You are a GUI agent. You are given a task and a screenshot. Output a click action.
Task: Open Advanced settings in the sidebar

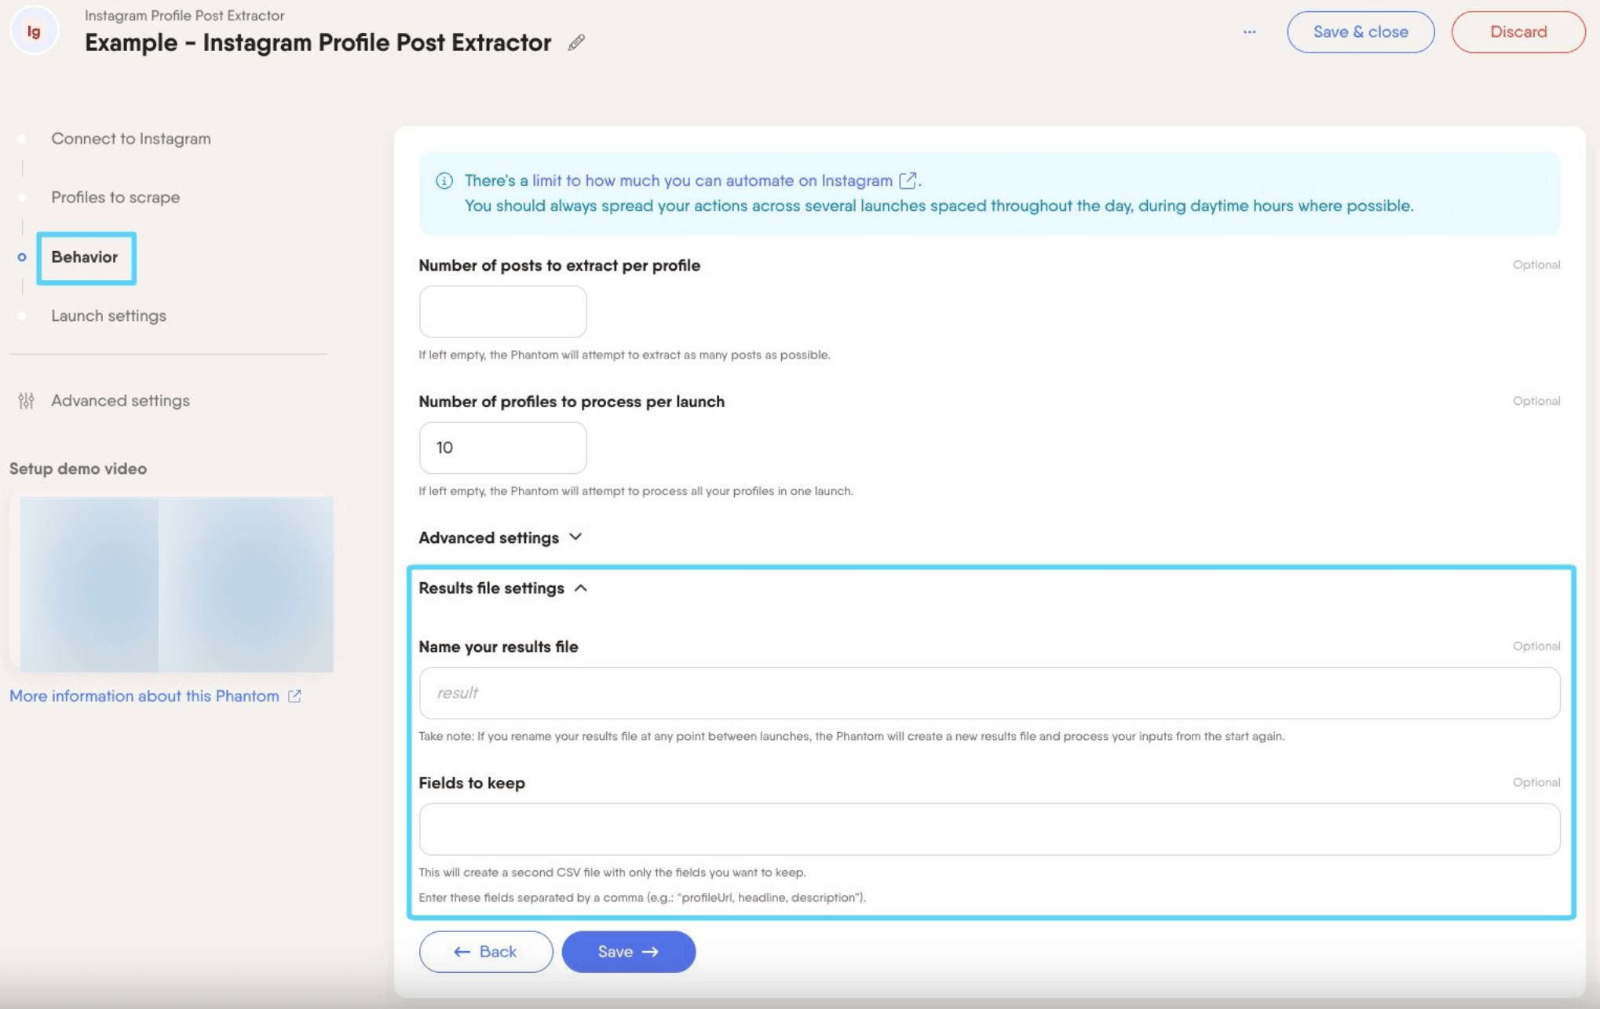tap(120, 401)
